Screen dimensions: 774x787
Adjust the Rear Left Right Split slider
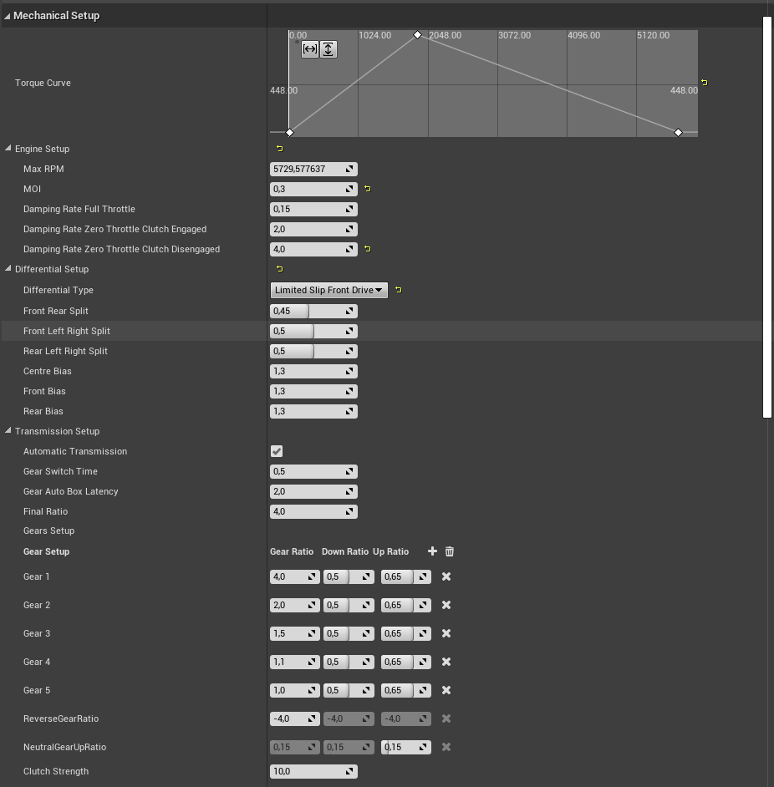[x=313, y=352]
